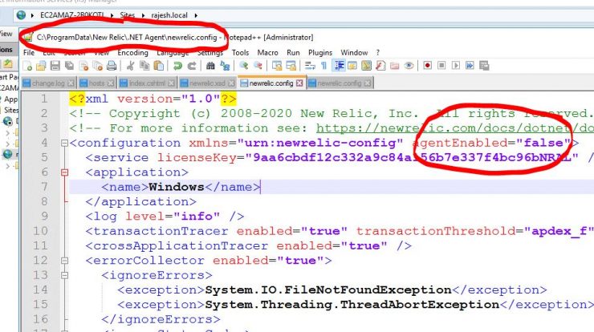Play back the recorded macro icon
Screen dimensions: 594x332
pyautogui.click(x=456, y=66)
